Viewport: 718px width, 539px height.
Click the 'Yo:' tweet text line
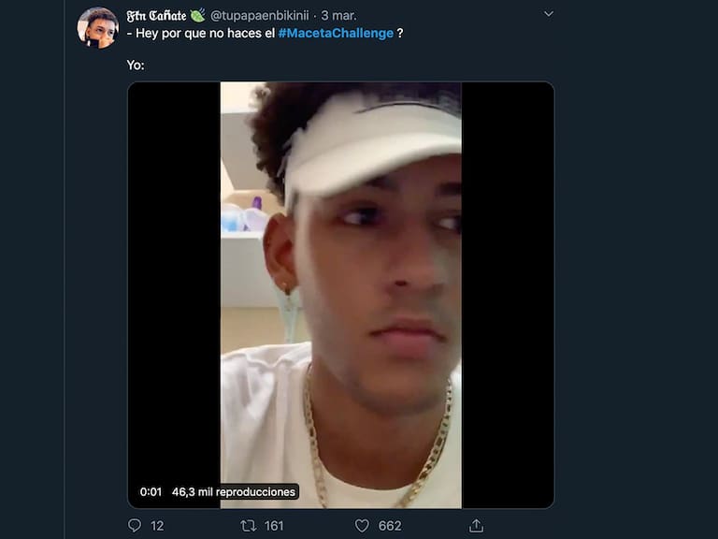tap(136, 66)
